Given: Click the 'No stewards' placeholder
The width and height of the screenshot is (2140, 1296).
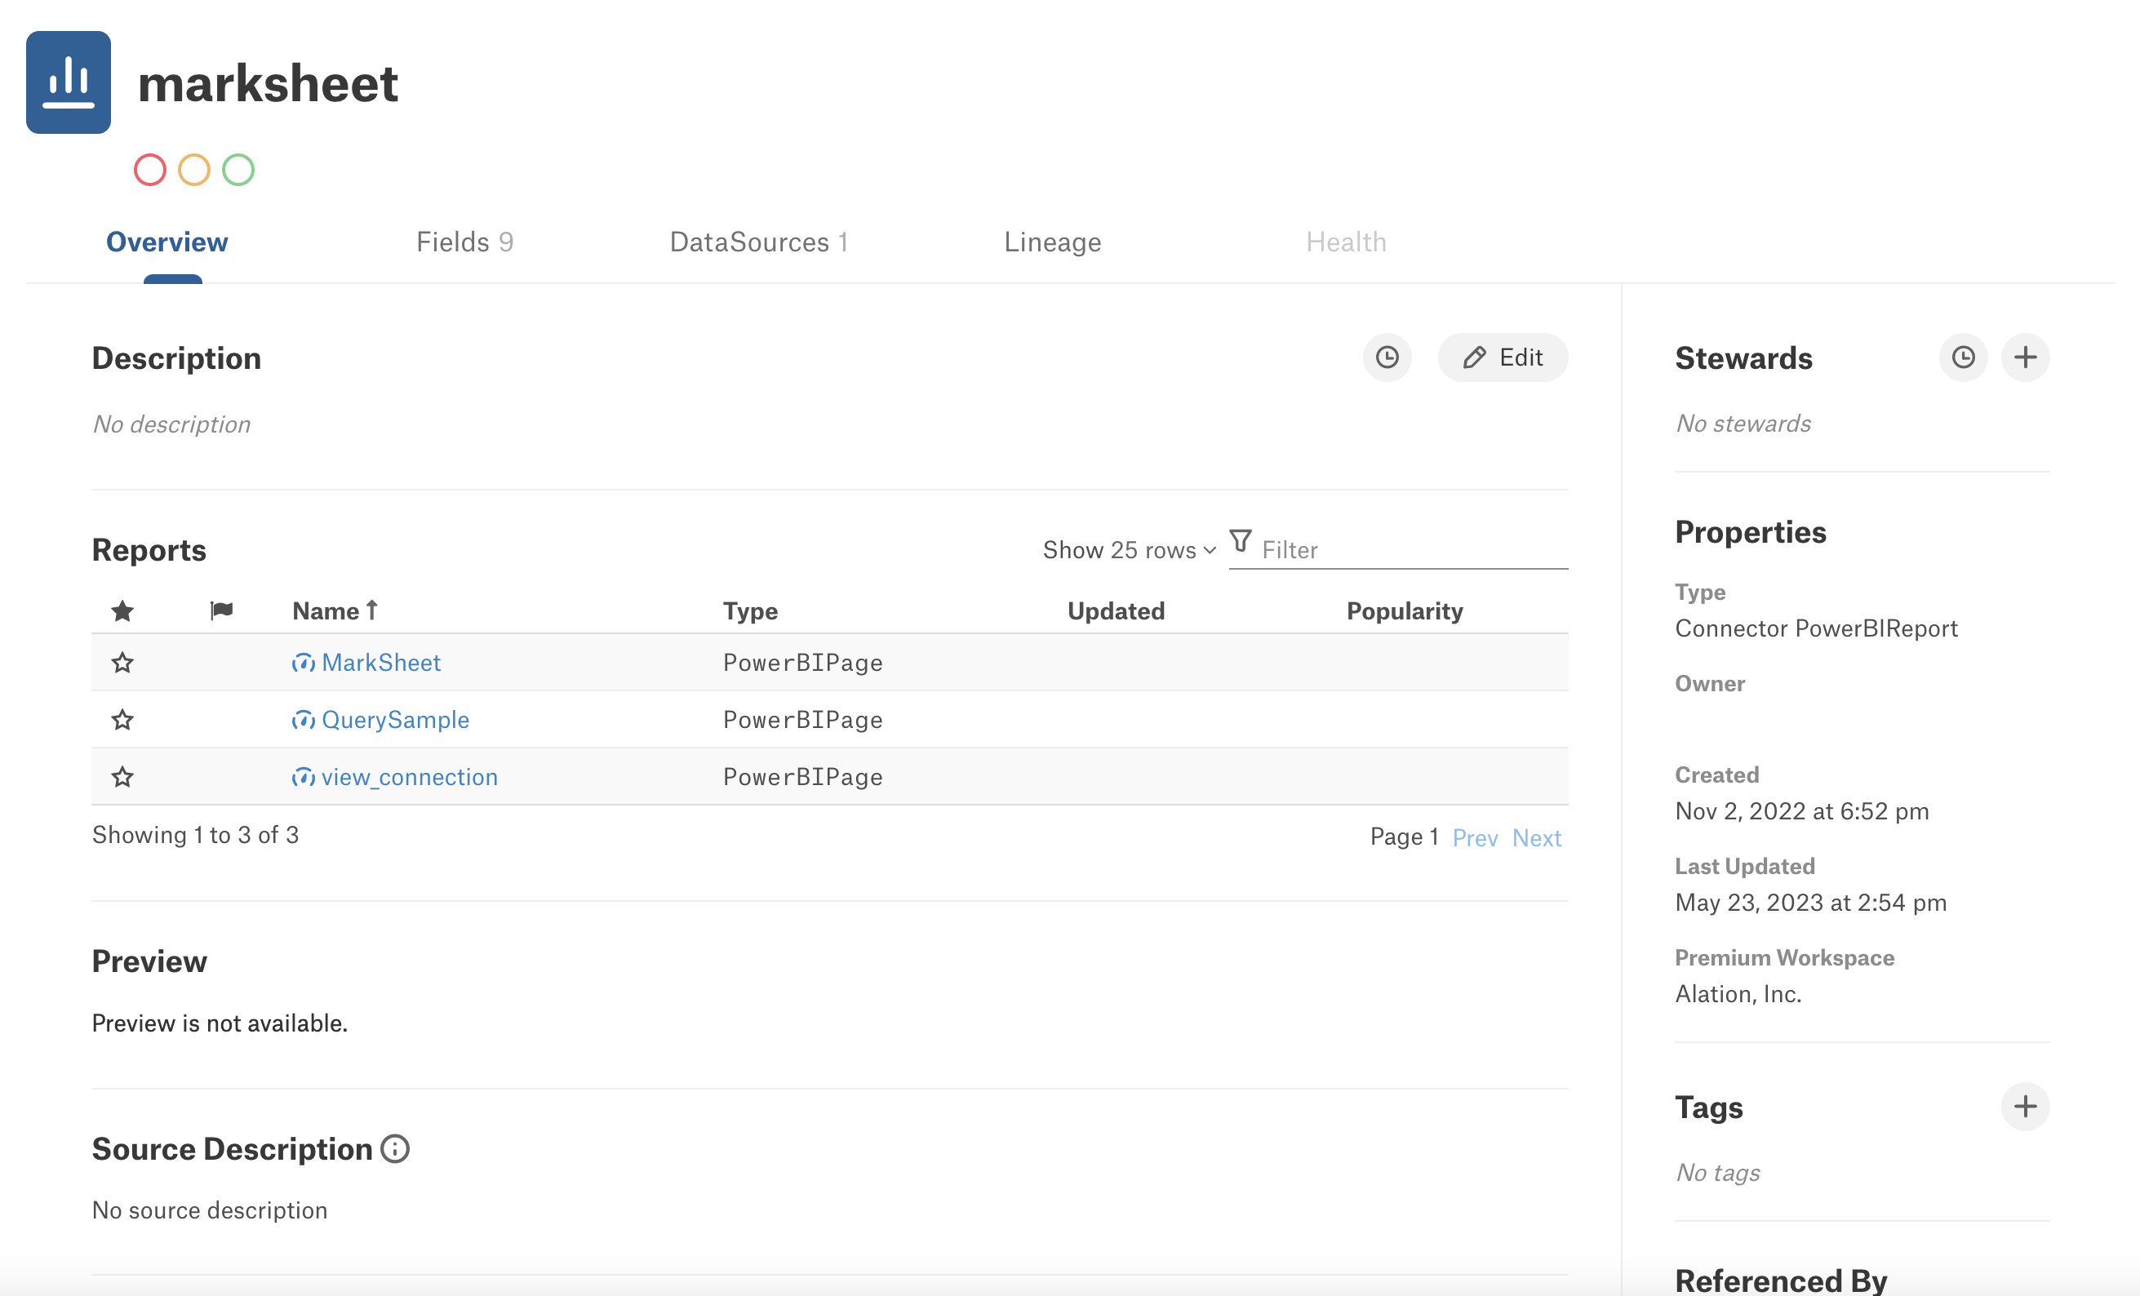Looking at the screenshot, I should (x=1743, y=423).
